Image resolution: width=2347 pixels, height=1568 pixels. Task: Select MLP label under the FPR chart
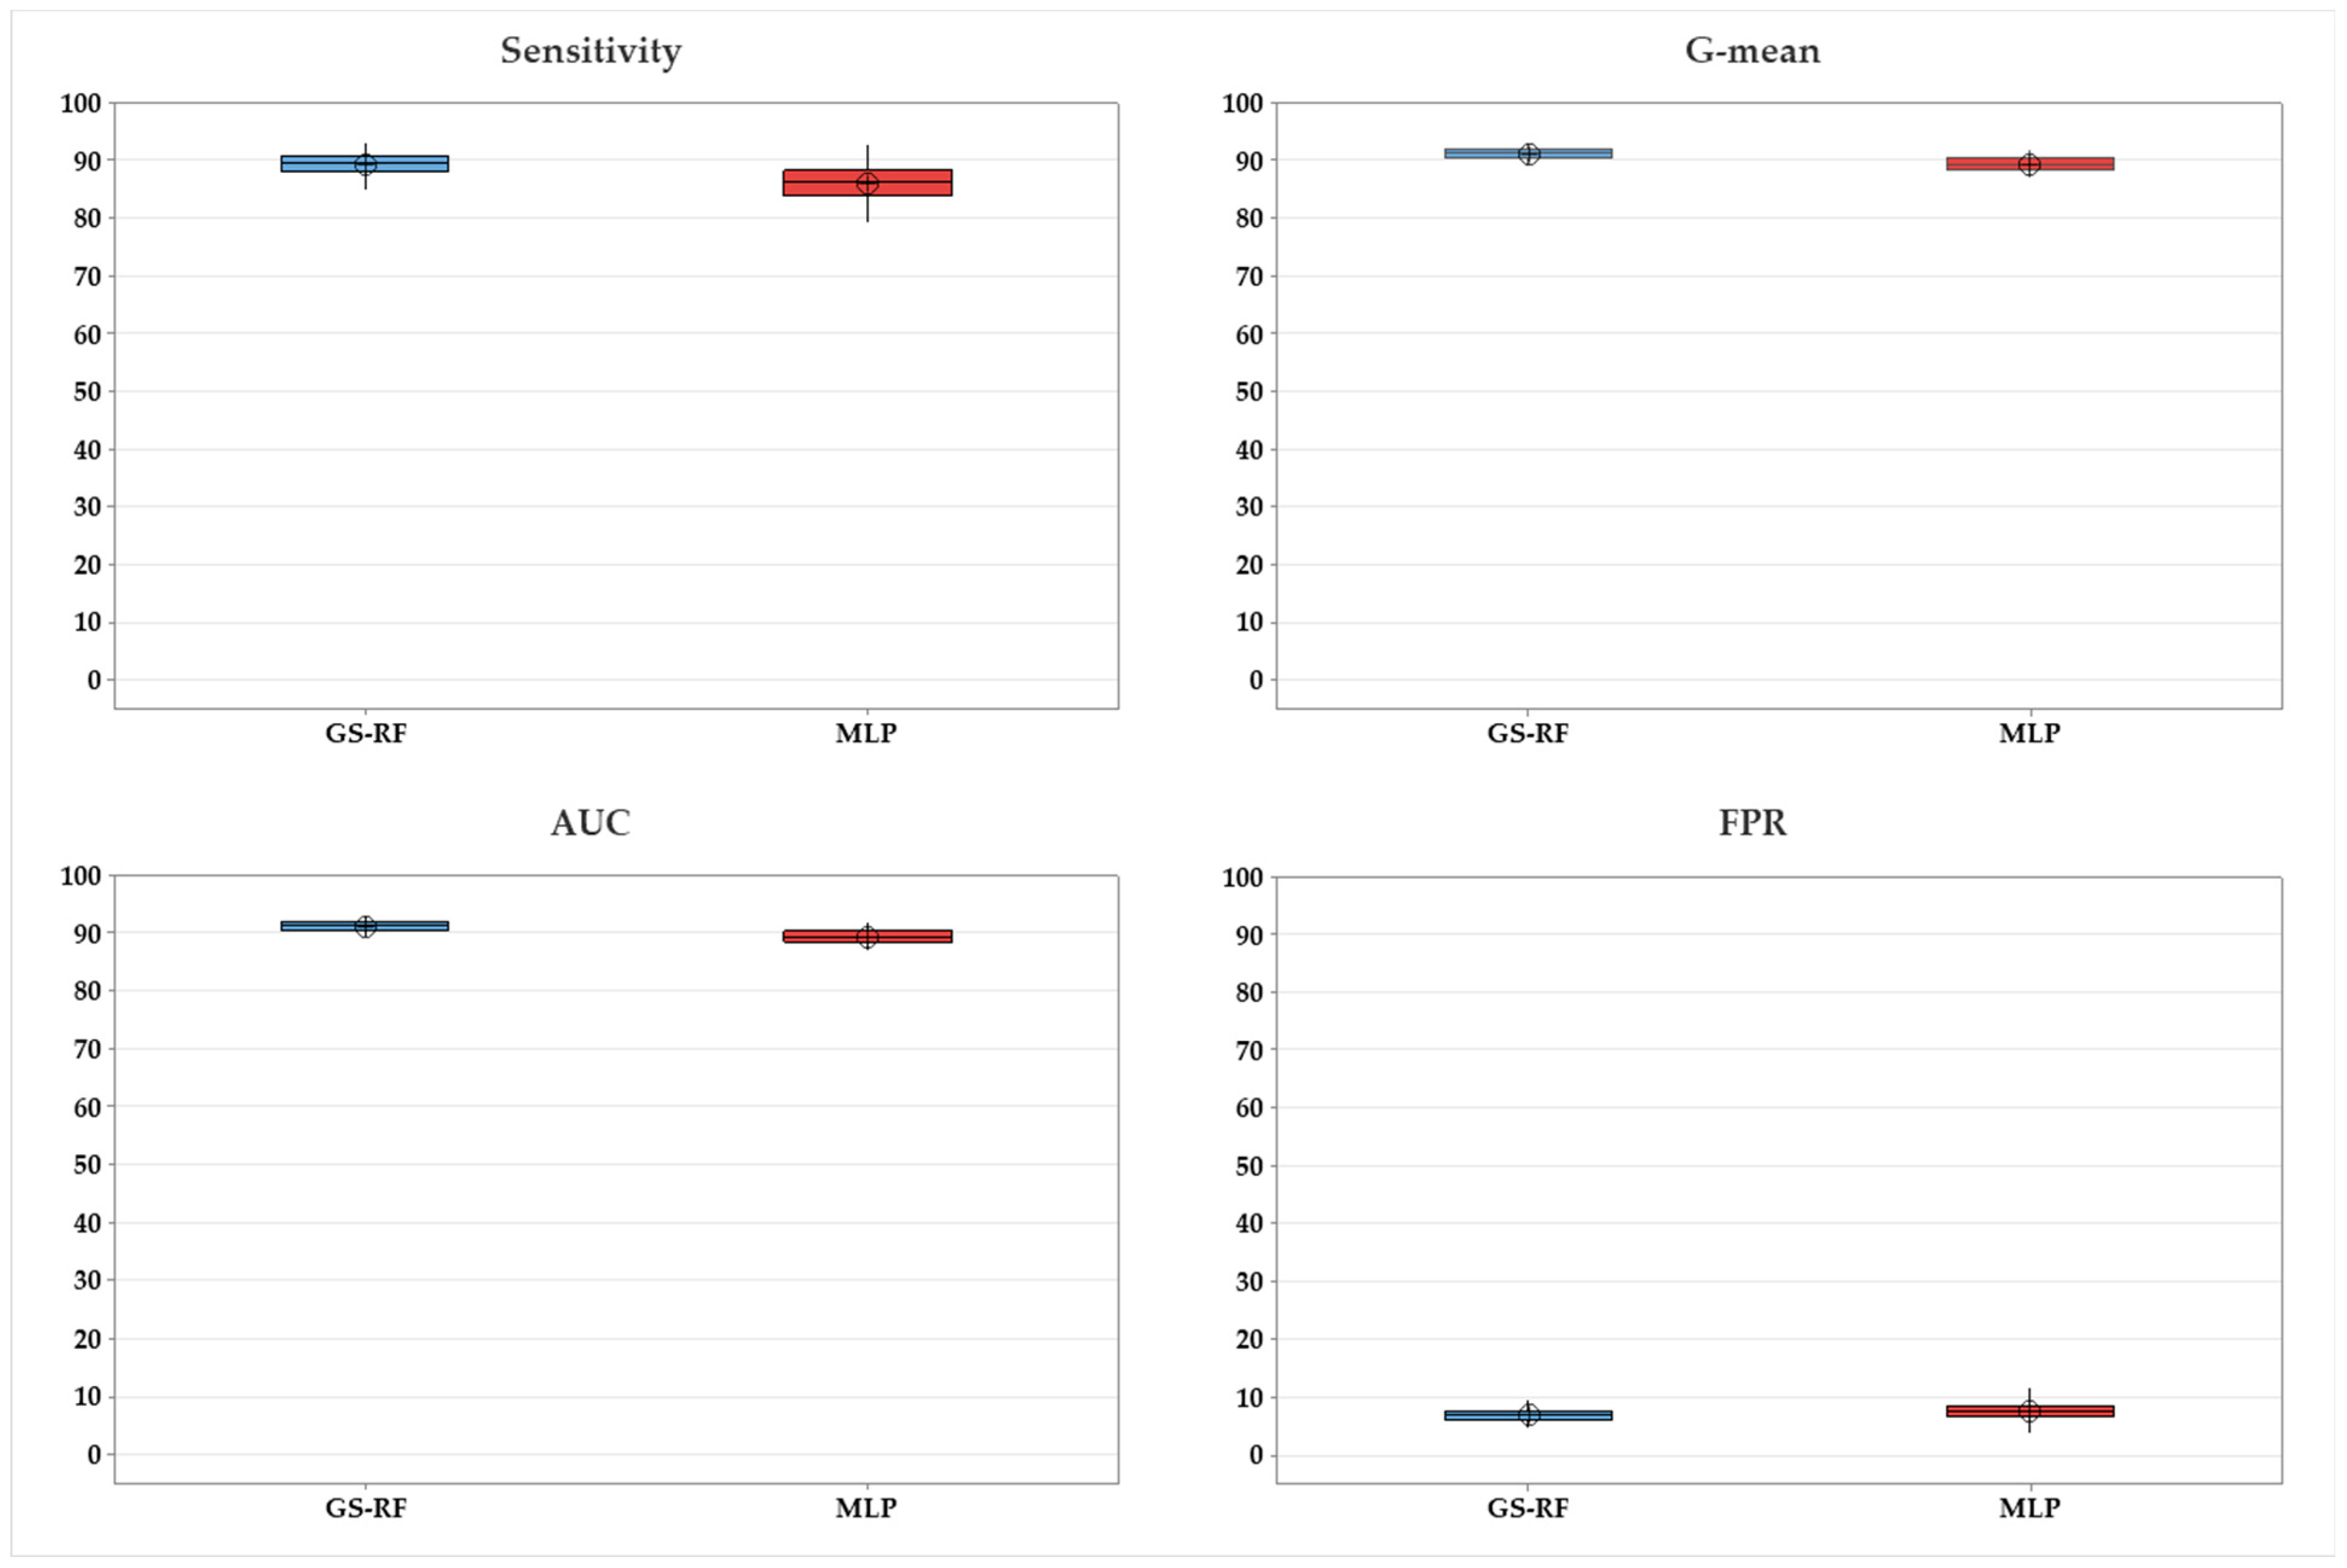tap(2029, 1508)
